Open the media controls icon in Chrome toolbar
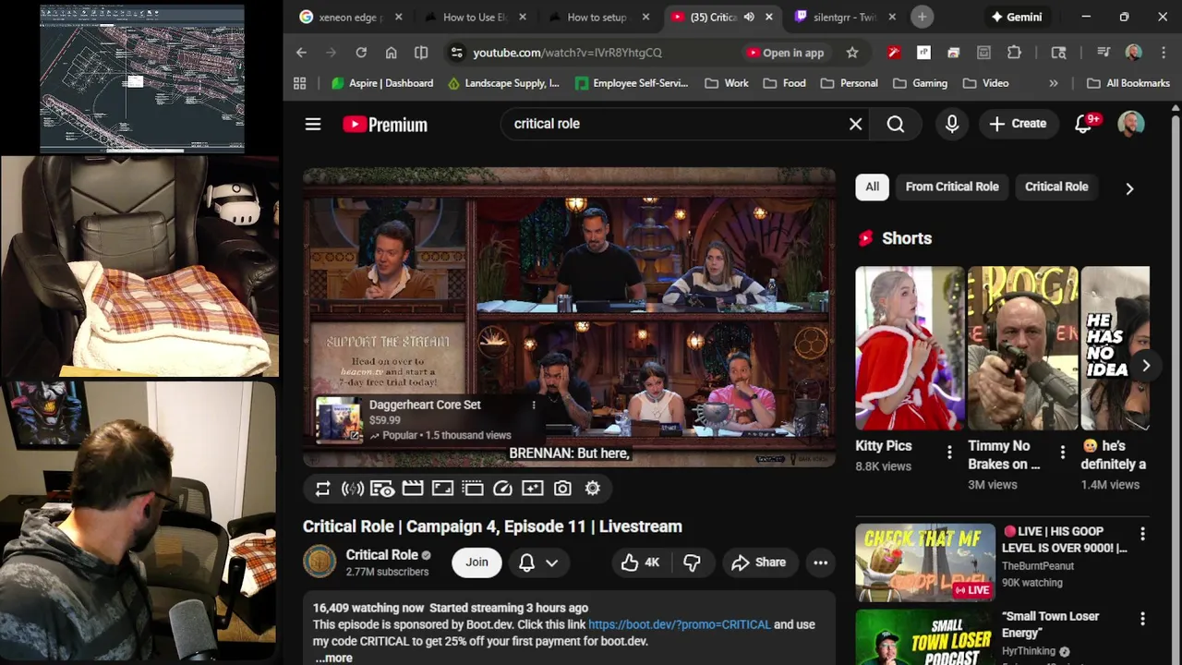Viewport: 1182px width, 665px height. pyautogui.click(x=1104, y=53)
